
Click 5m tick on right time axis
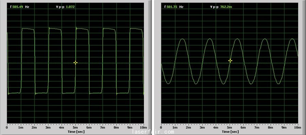pyautogui.click(x=230, y=128)
